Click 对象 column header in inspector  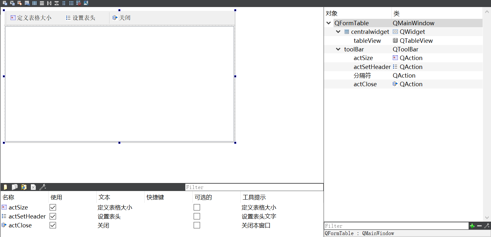pyautogui.click(x=358, y=13)
